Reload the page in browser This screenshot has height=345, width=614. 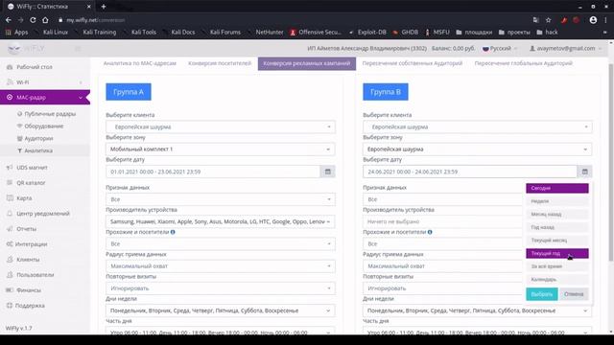[x=33, y=20]
